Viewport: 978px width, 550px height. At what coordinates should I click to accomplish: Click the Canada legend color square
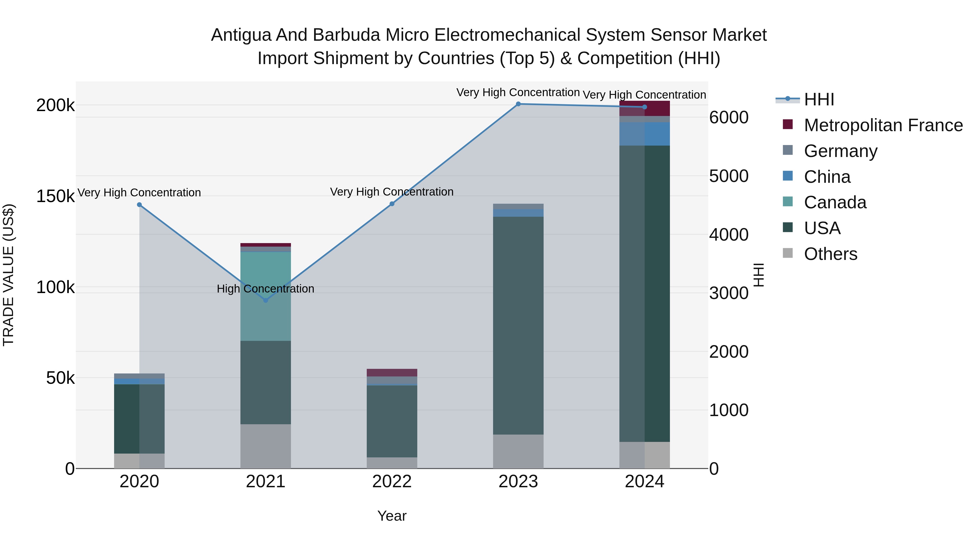coord(788,202)
